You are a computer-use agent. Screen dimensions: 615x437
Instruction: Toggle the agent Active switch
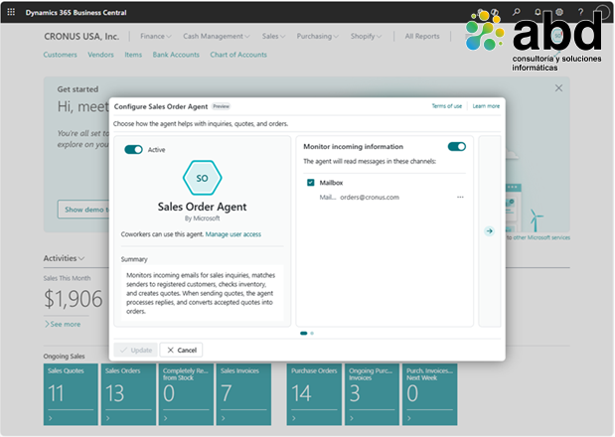(x=133, y=150)
